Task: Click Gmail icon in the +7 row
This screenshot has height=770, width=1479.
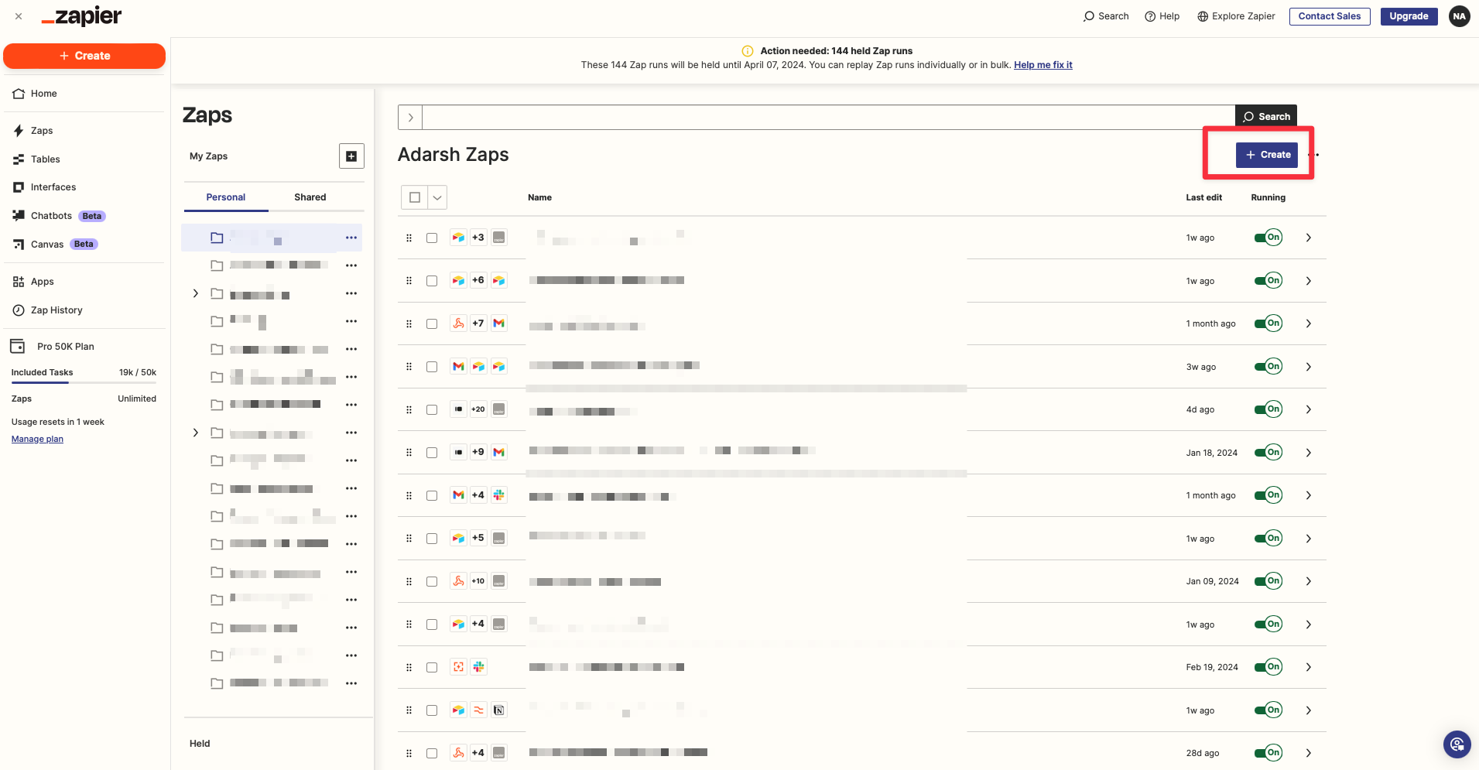Action: (x=499, y=323)
